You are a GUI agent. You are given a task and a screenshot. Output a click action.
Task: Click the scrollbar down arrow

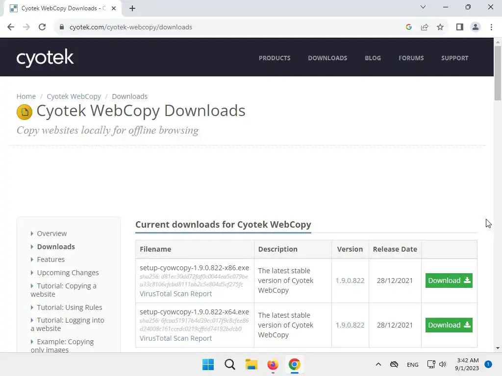click(x=498, y=348)
